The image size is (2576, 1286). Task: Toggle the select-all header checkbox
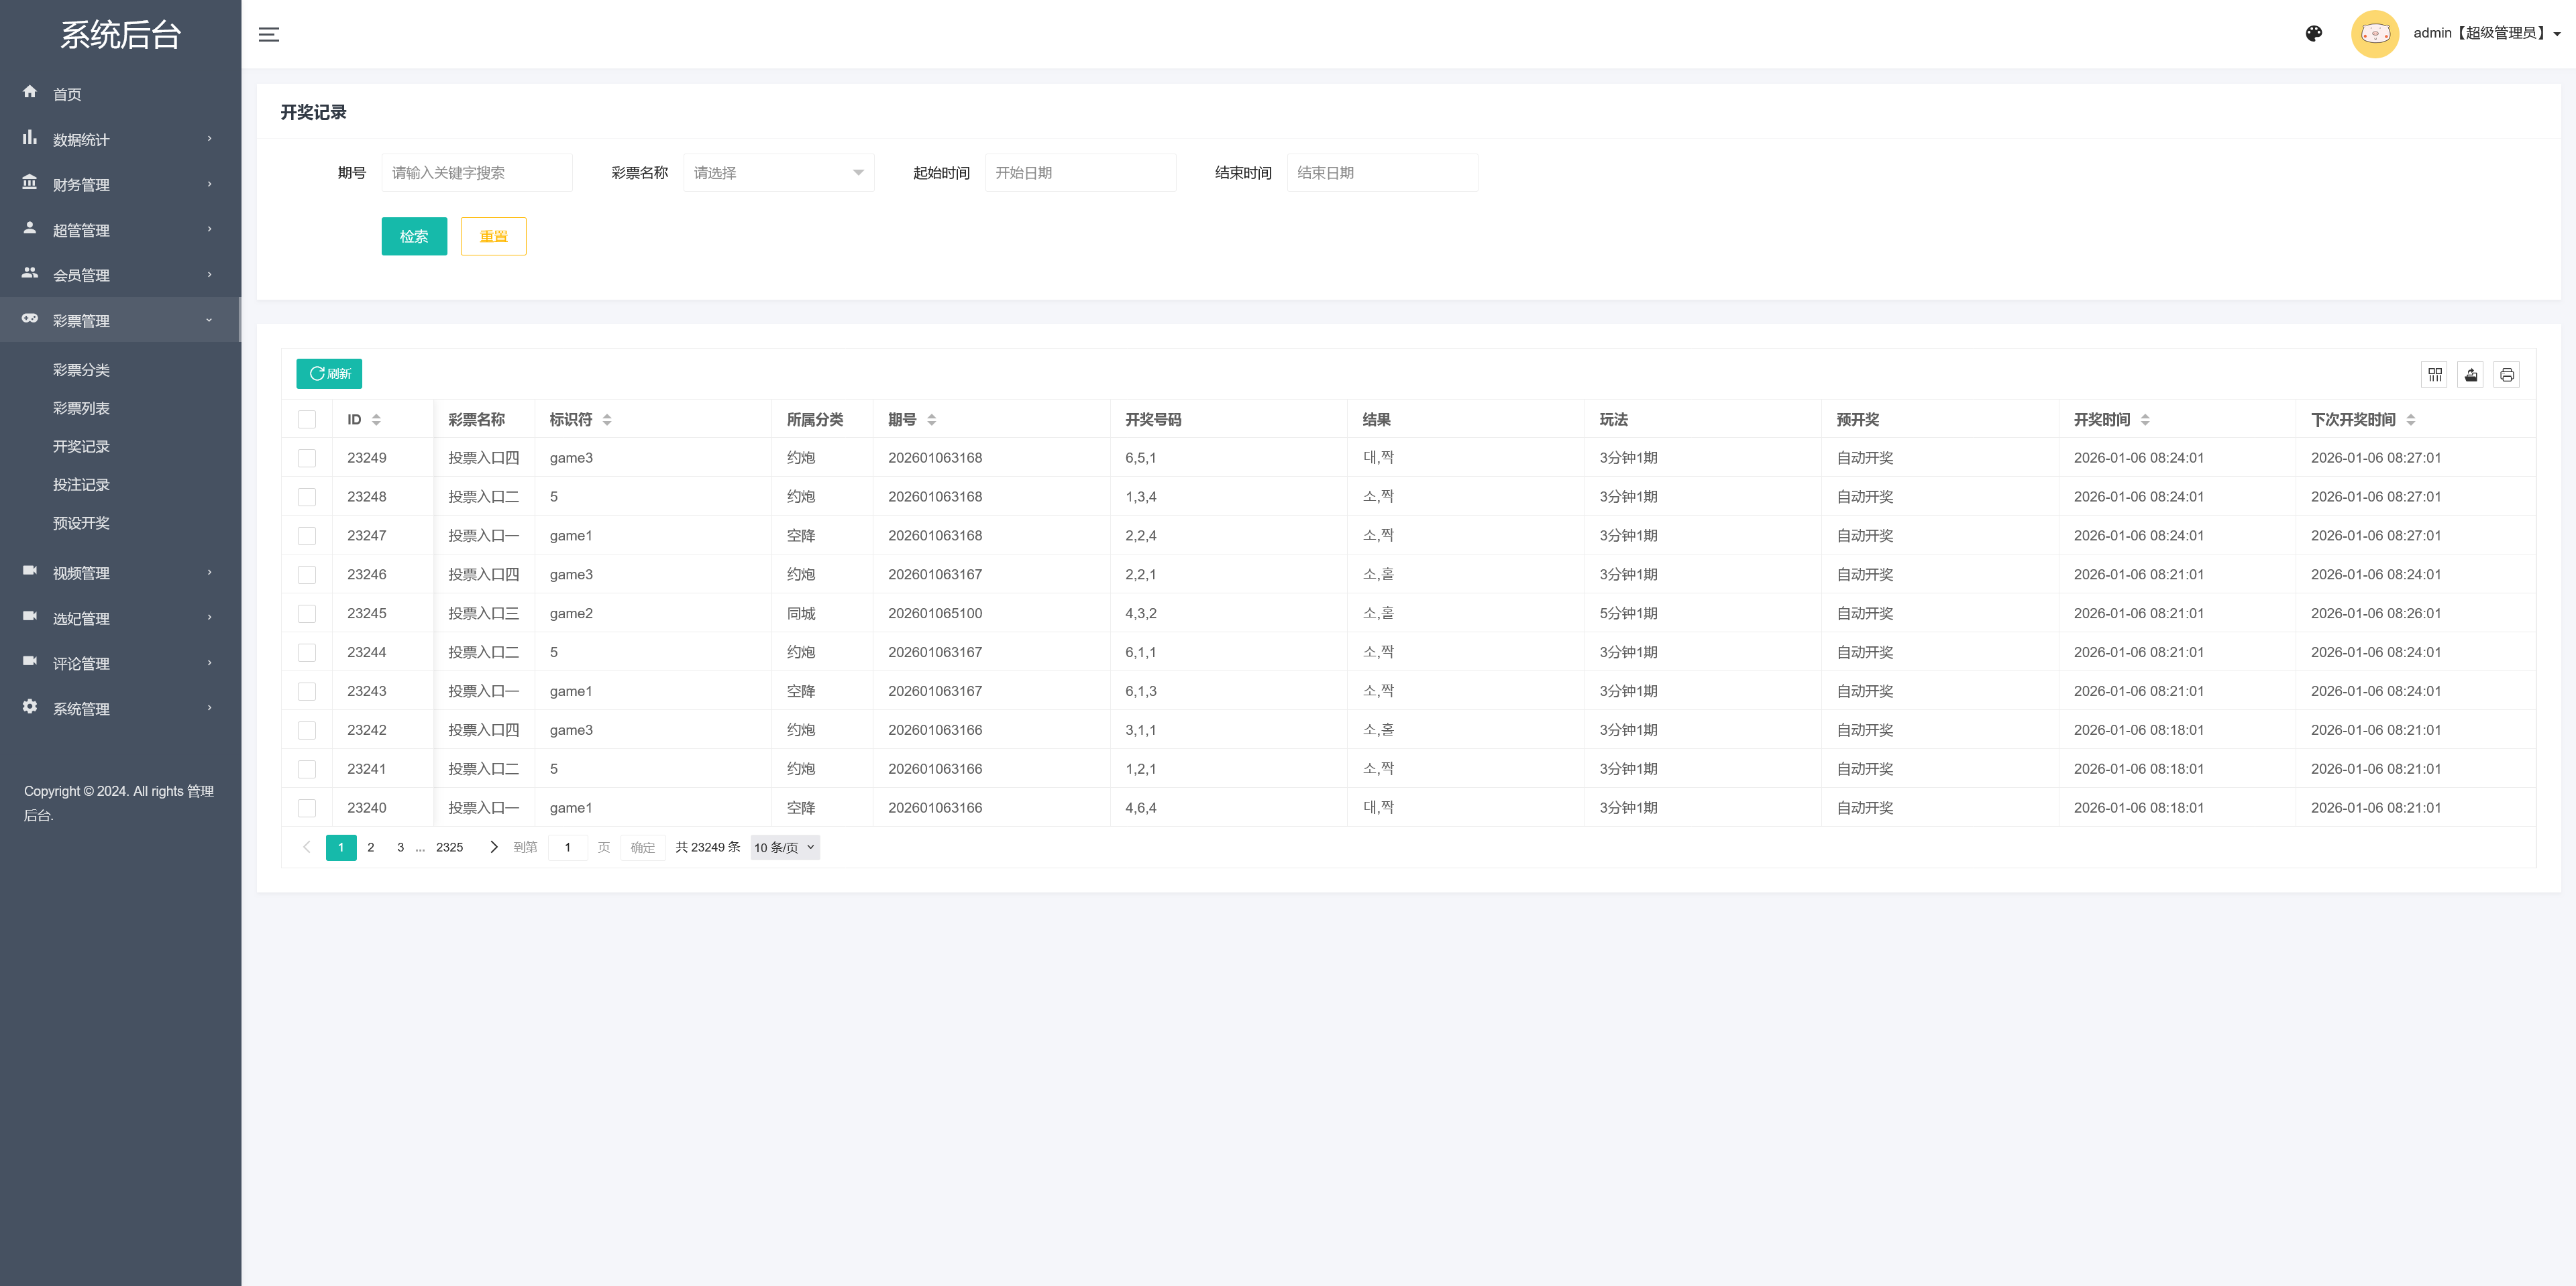307,420
